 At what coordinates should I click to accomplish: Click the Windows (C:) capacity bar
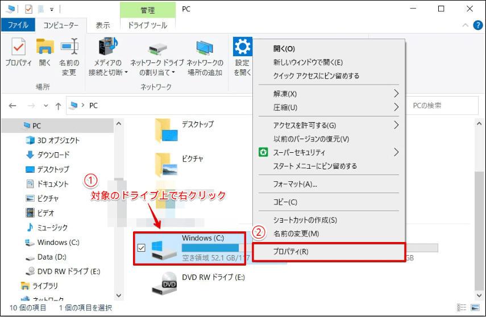pyautogui.click(x=210, y=248)
